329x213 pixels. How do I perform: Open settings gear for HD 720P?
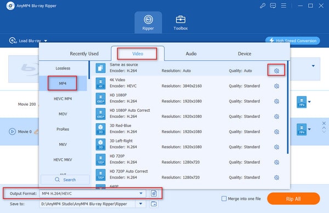click(x=276, y=162)
